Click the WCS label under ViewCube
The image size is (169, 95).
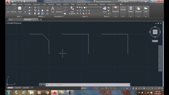pos(155,41)
